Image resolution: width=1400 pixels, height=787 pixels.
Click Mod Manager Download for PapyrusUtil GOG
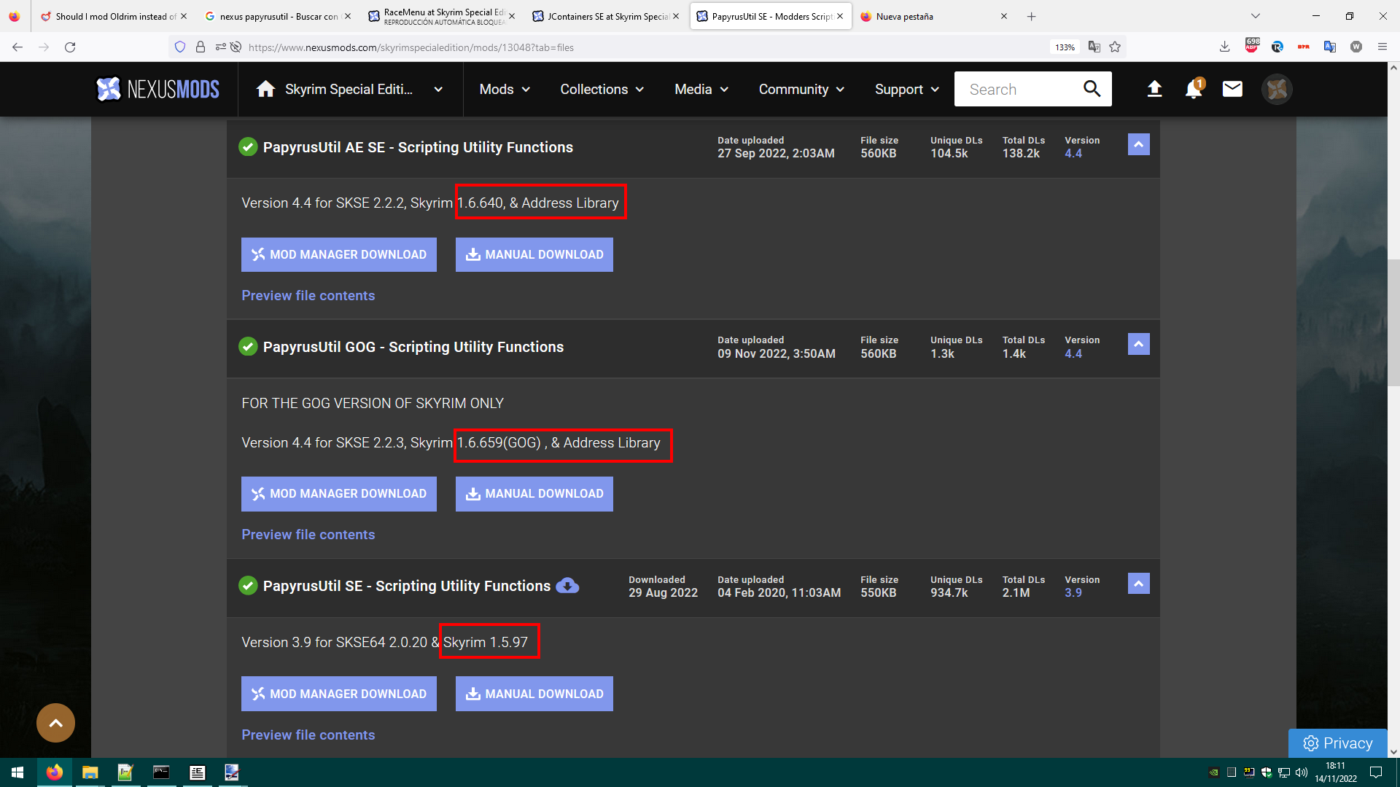pyautogui.click(x=339, y=494)
